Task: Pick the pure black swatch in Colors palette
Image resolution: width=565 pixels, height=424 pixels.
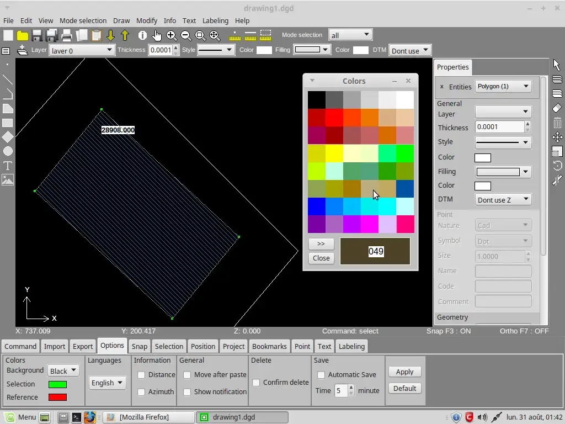Action: point(317,100)
